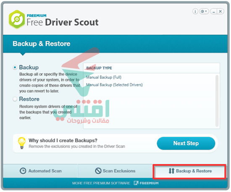The image size is (231, 192).
Task: Open the info button in title bar
Action: (195, 11)
